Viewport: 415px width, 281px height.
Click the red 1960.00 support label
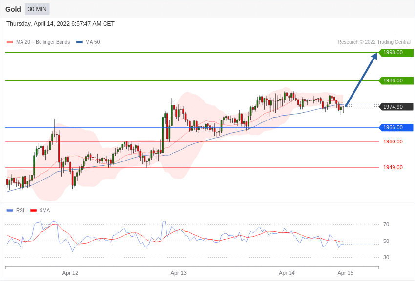tap(393, 141)
